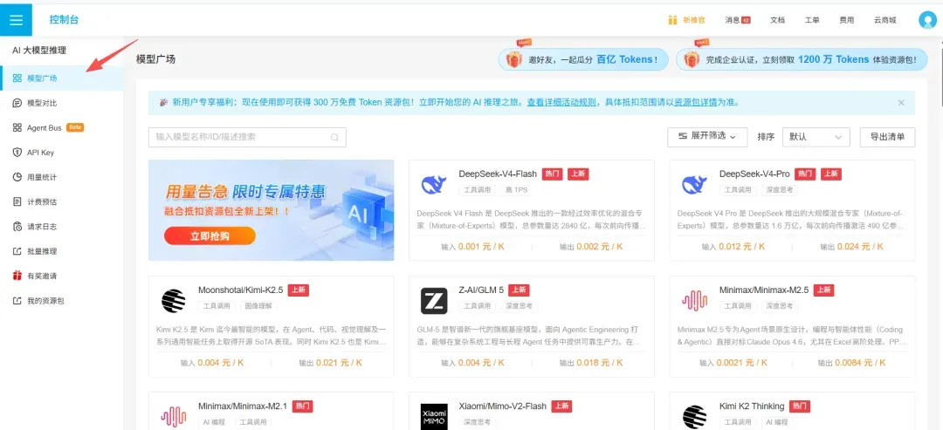Click the 邀好友 百亿 Tokens banner

tap(582, 59)
